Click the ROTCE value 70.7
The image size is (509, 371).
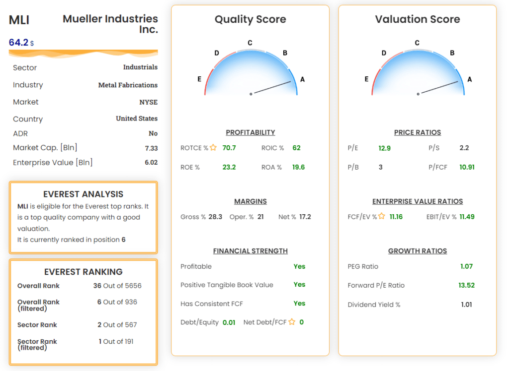point(229,148)
